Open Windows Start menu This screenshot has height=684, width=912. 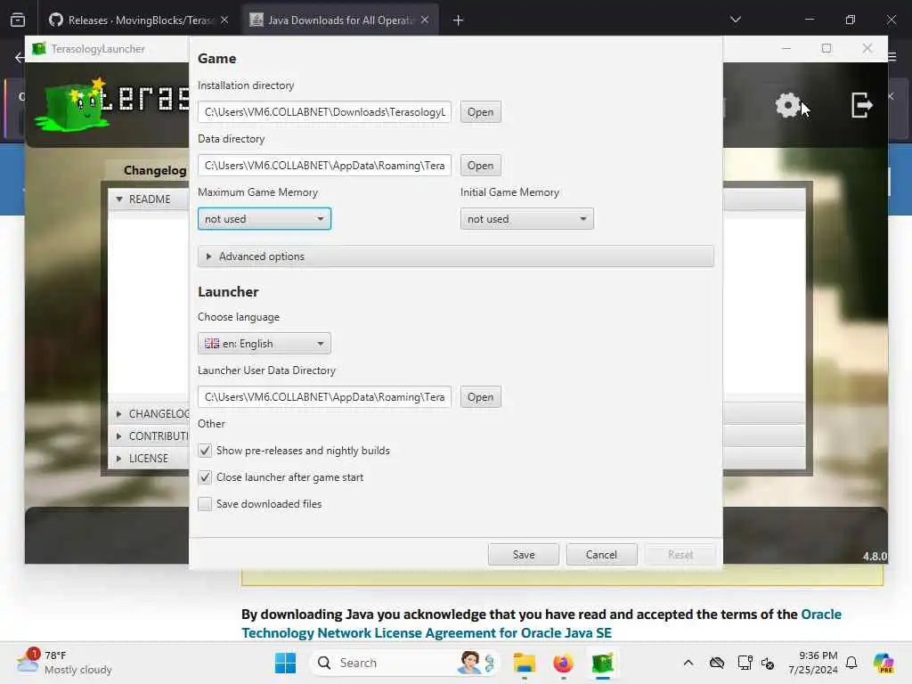(x=285, y=663)
